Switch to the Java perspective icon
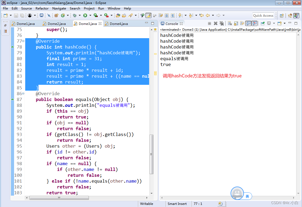 tap(296, 16)
